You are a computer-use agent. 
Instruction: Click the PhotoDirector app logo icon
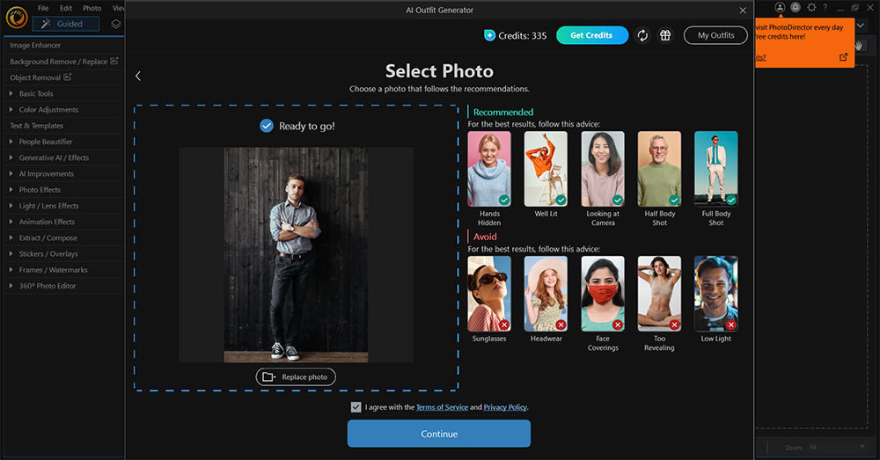point(17,18)
